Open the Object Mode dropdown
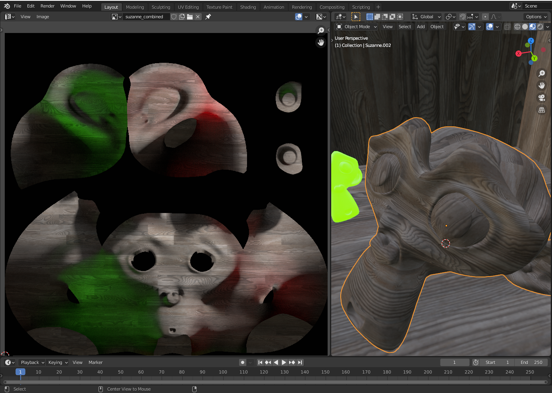 pyautogui.click(x=357, y=27)
